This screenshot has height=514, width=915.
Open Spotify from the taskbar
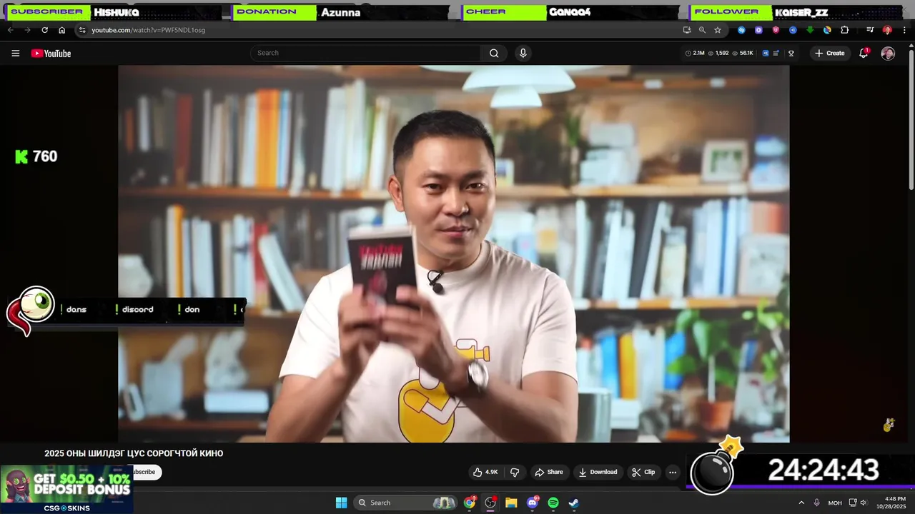553,503
